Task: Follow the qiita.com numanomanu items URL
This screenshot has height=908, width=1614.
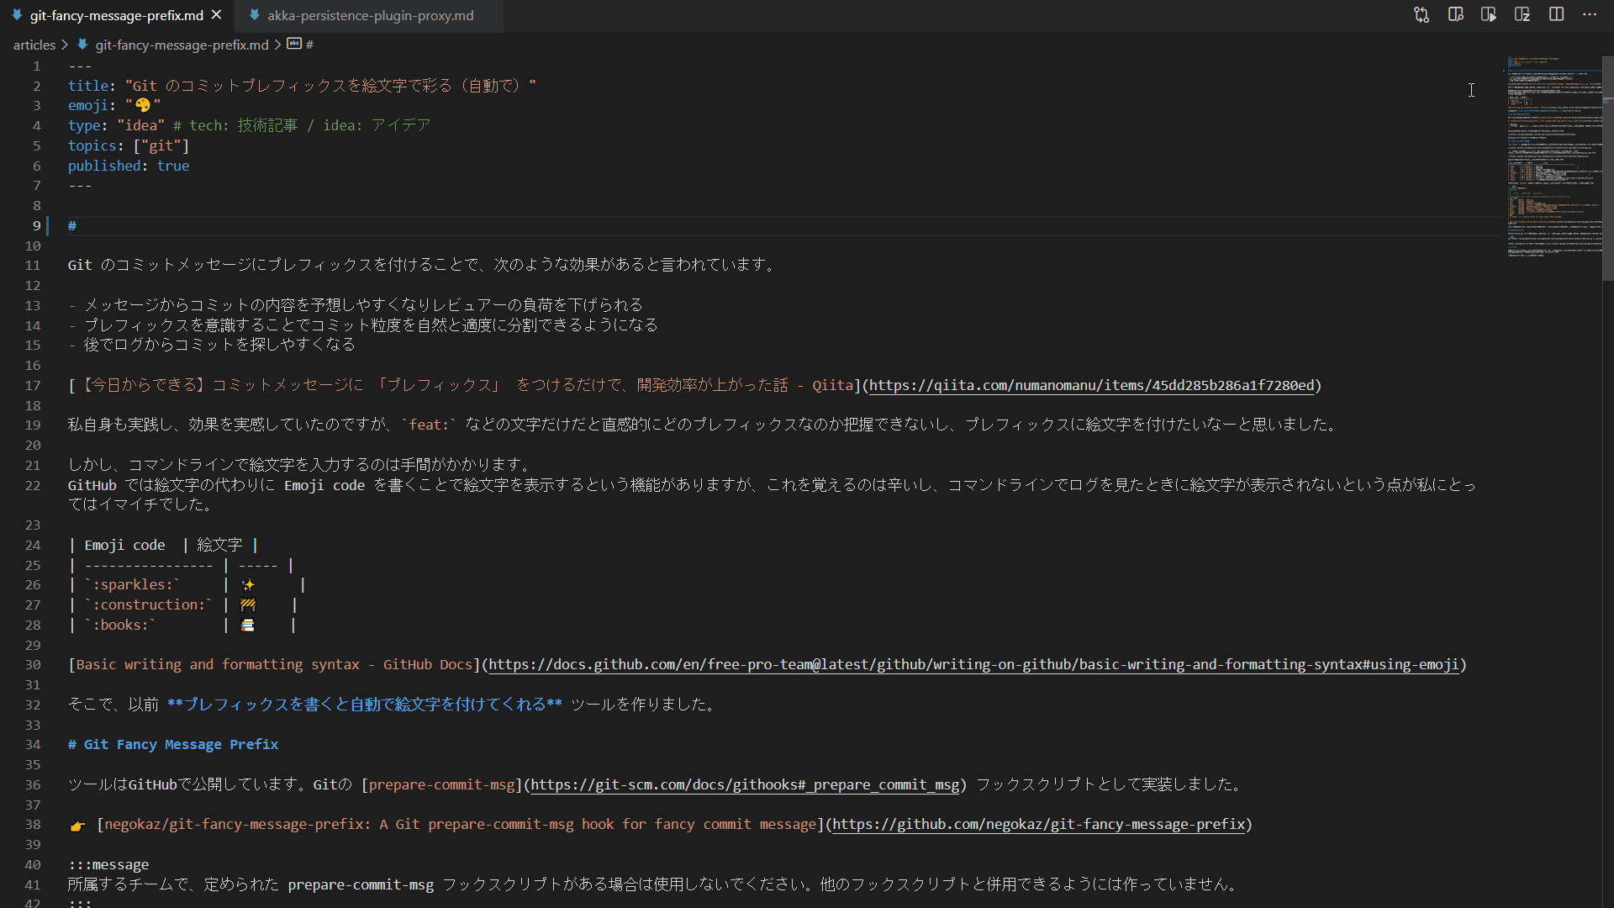Action: pyautogui.click(x=1091, y=385)
